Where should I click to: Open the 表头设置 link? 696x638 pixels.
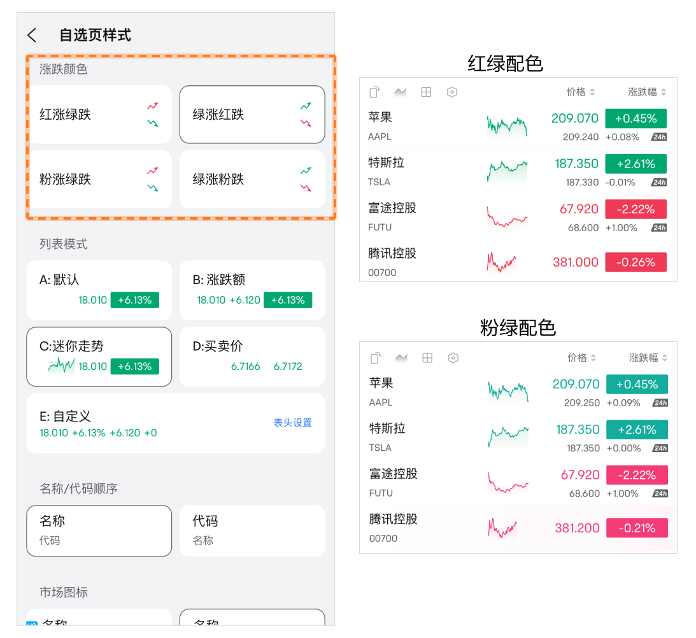coord(292,423)
